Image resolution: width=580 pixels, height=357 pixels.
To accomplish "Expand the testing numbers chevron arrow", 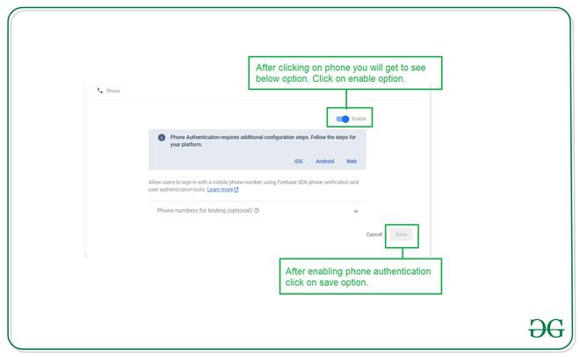I will (356, 211).
